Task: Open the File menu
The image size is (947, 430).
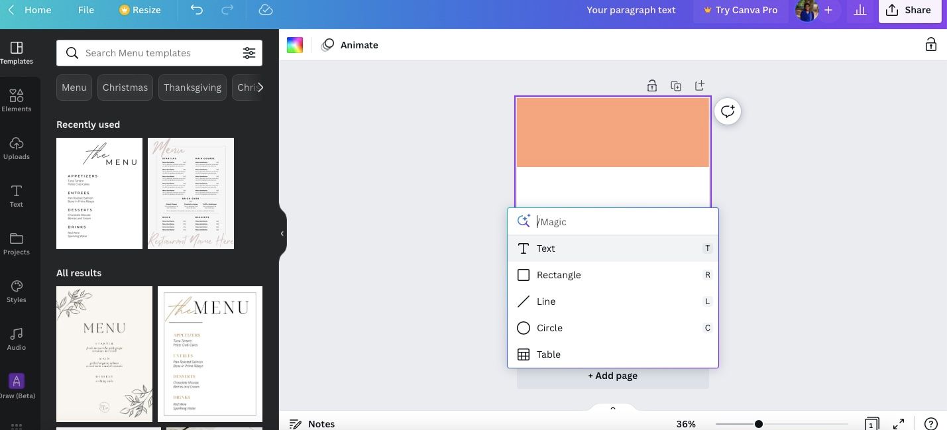Action: click(85, 10)
